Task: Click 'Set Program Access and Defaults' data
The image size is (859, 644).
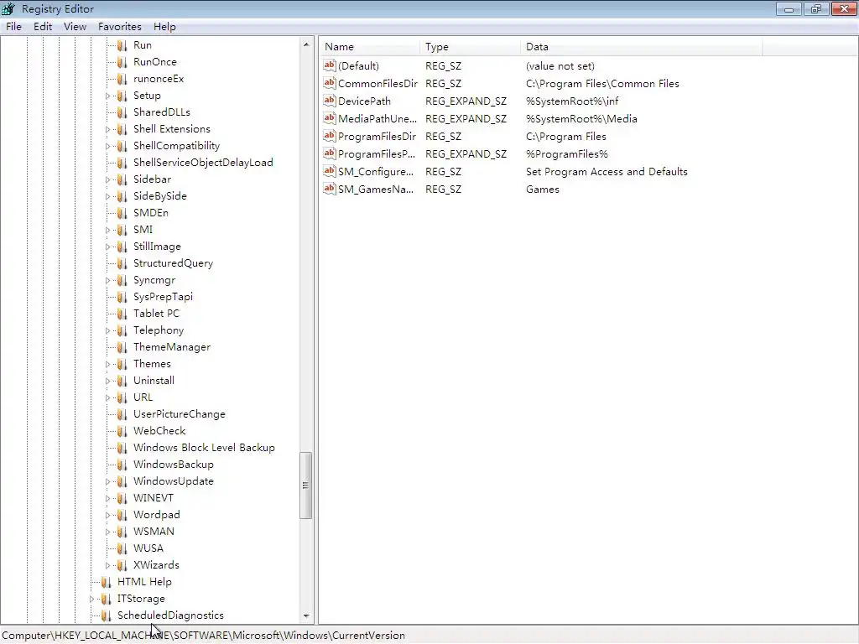Action: pyautogui.click(x=607, y=171)
